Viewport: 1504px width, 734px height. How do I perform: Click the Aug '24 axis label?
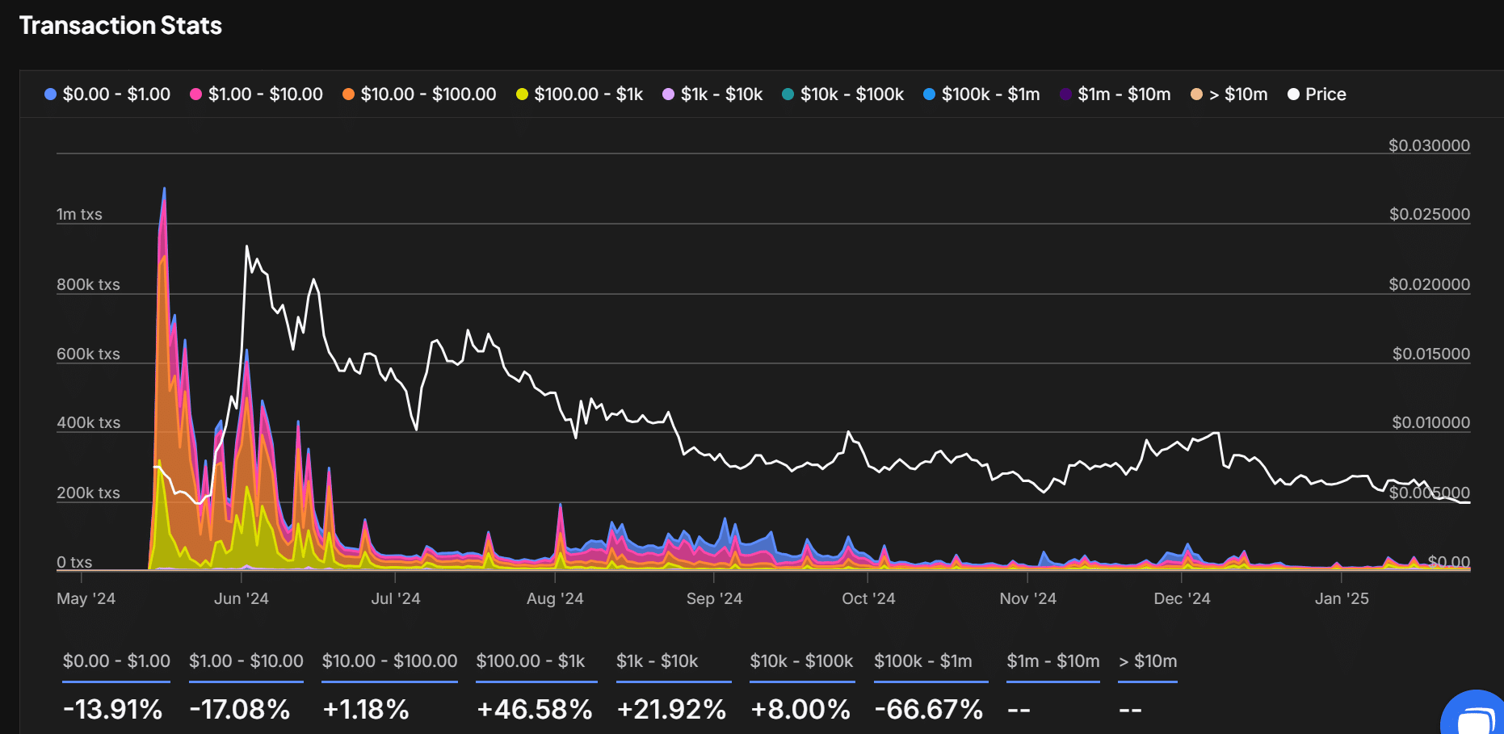coord(555,598)
